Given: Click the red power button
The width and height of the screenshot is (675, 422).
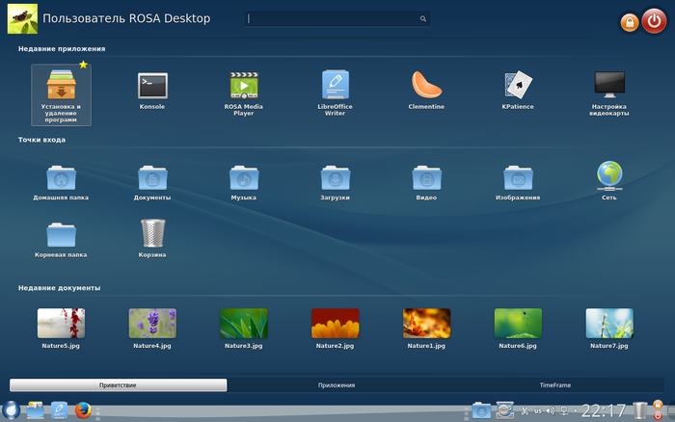Looking at the screenshot, I should [653, 20].
